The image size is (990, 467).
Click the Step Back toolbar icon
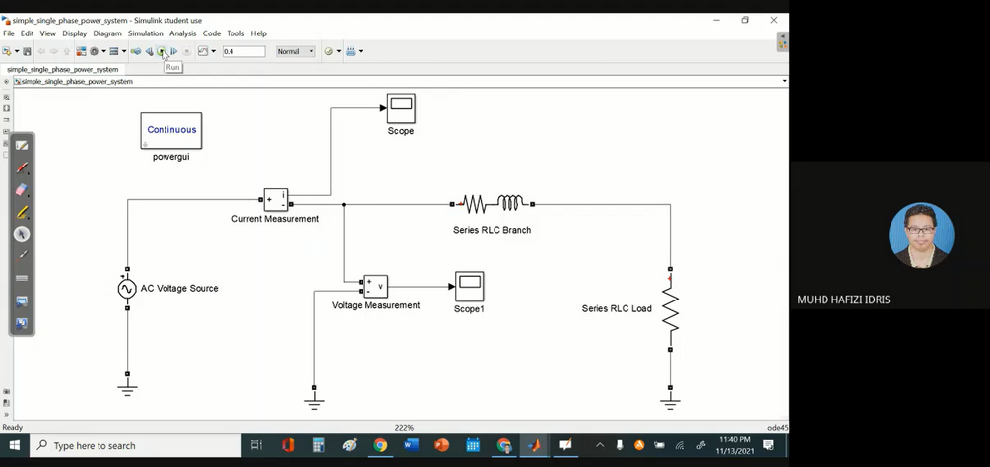click(x=149, y=52)
